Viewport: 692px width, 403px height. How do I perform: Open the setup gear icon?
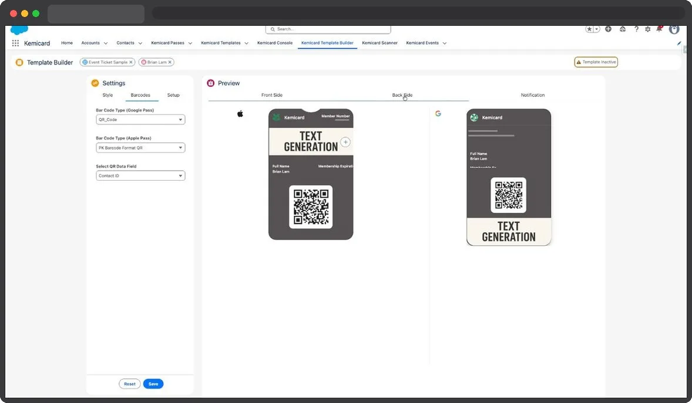pos(647,29)
